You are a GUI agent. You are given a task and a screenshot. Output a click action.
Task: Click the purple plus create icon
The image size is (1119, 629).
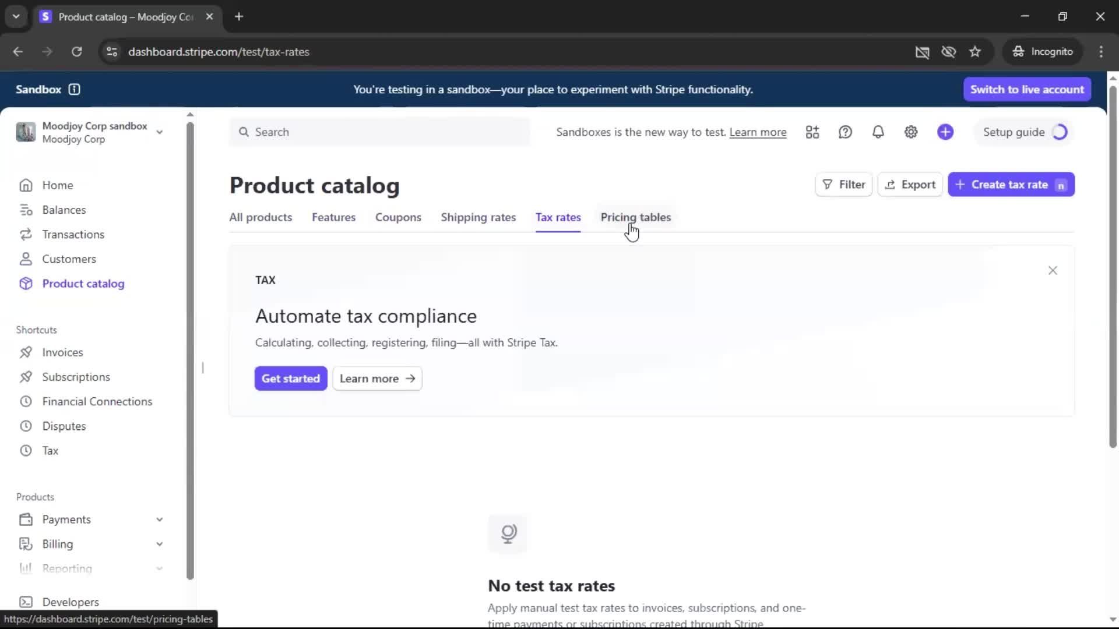click(945, 132)
